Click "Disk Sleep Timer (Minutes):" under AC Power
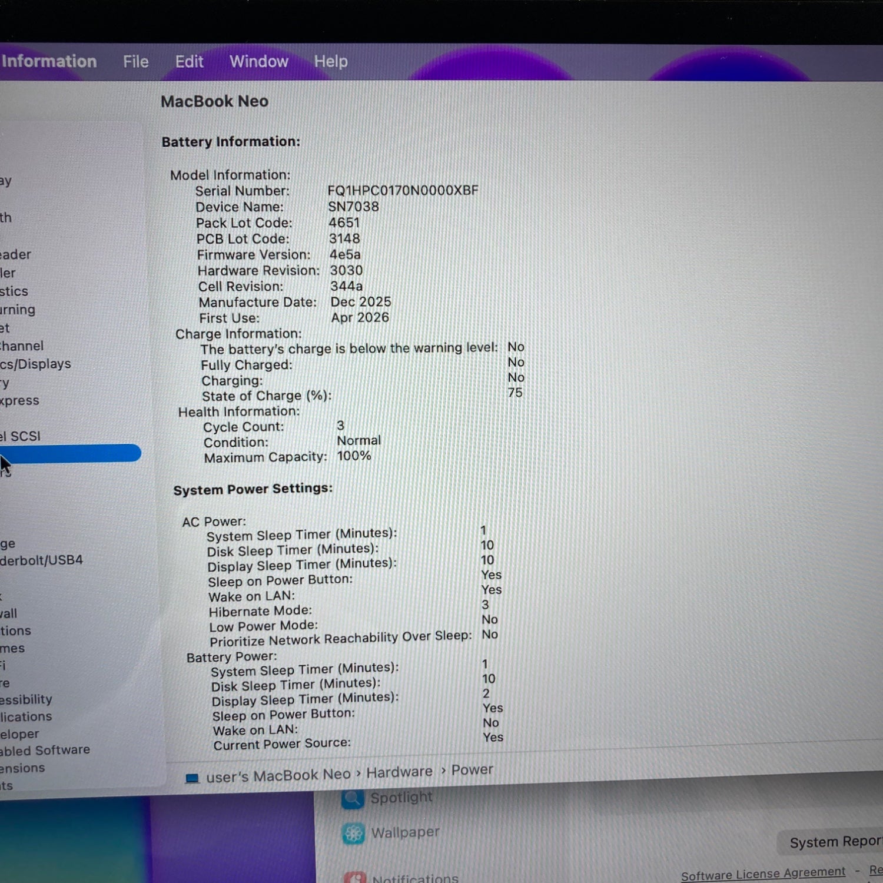 coord(293,550)
